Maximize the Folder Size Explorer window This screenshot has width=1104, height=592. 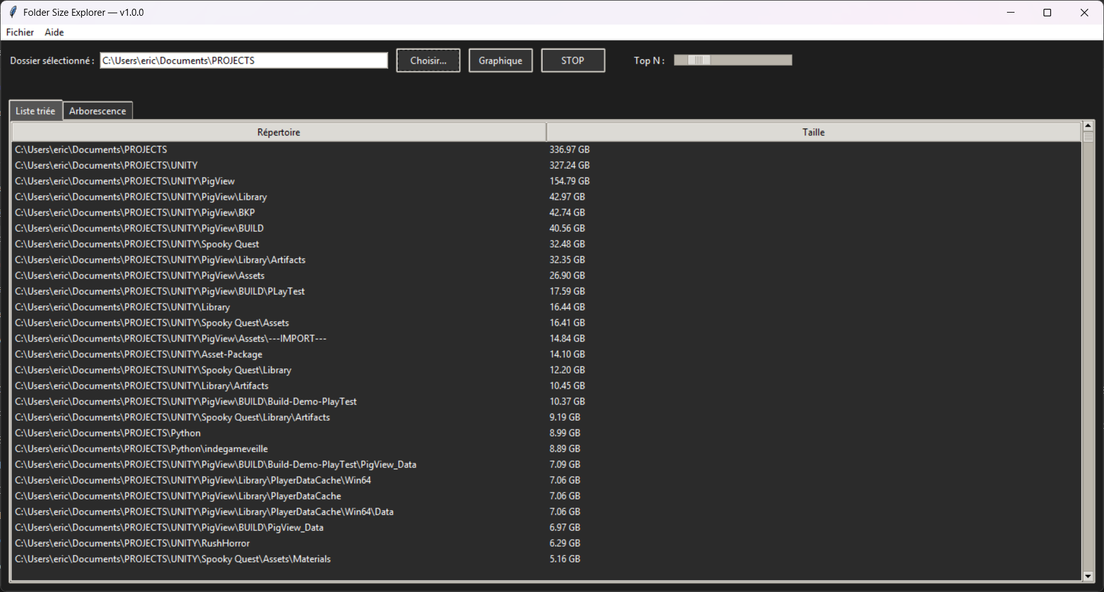(1047, 13)
